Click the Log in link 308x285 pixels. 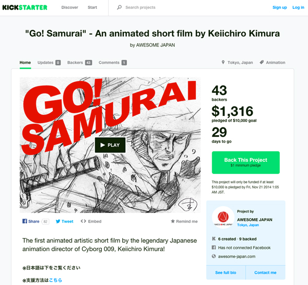point(298,7)
